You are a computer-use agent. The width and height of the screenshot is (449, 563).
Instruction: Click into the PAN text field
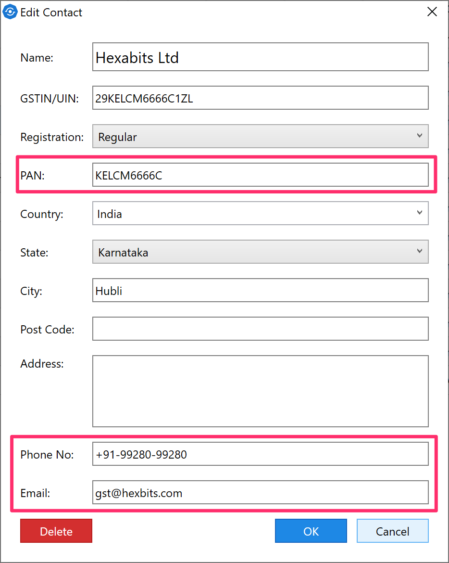260,175
